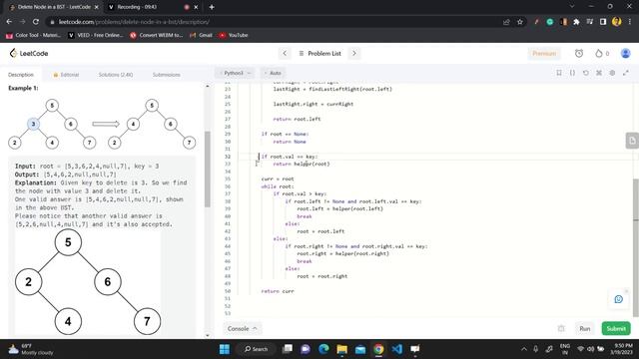Open Chrome three-dot menu

click(630, 22)
